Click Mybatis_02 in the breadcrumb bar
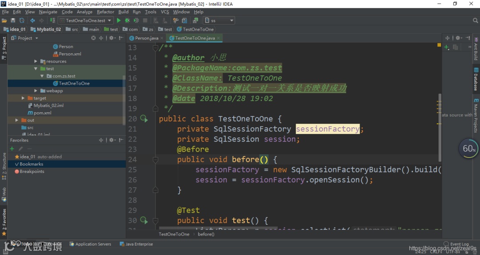Image resolution: width=480 pixels, height=255 pixels. (46, 29)
